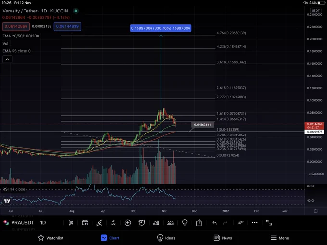Share the chart with share icon
This screenshot has height=245, width=327.
199,222
